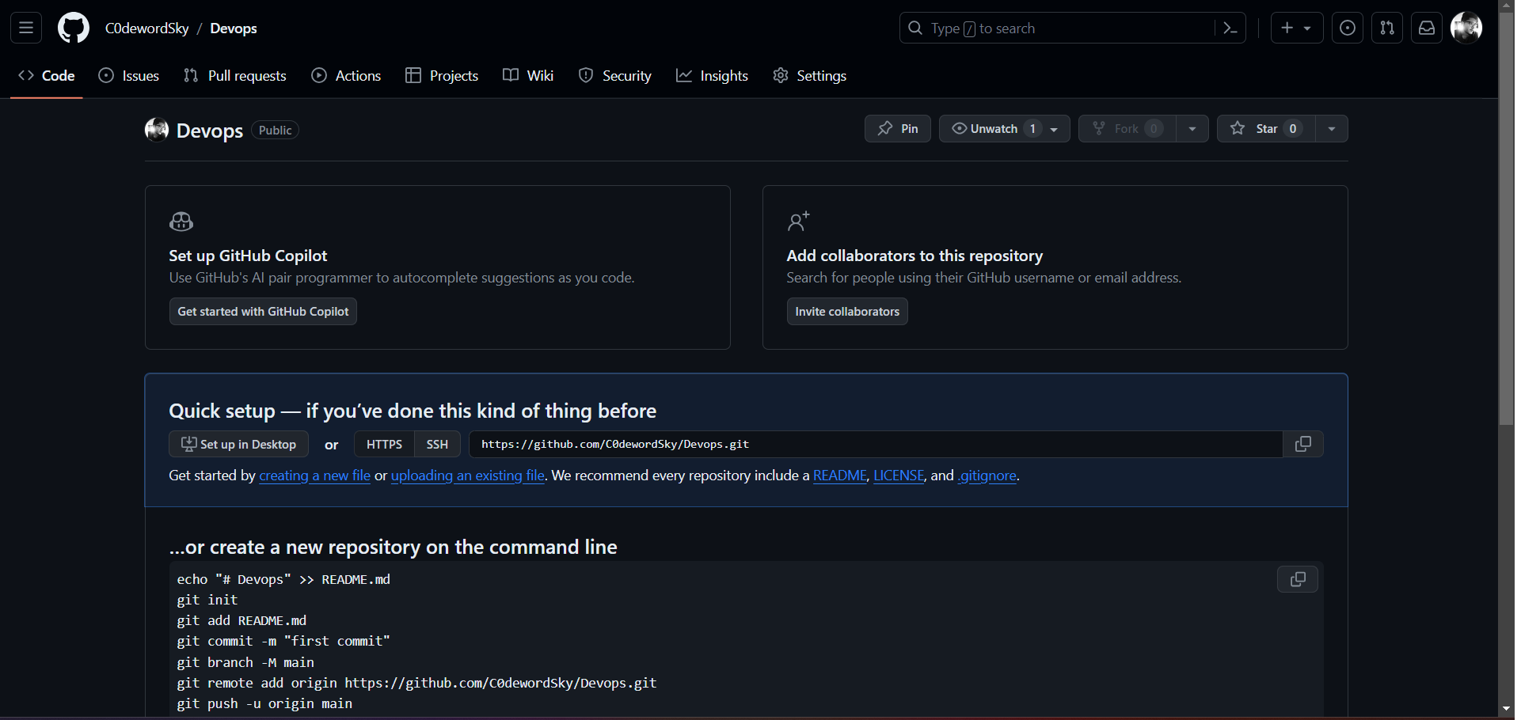Copy the command line setup commands
Image resolution: width=1540 pixels, height=720 pixels.
coord(1298,579)
